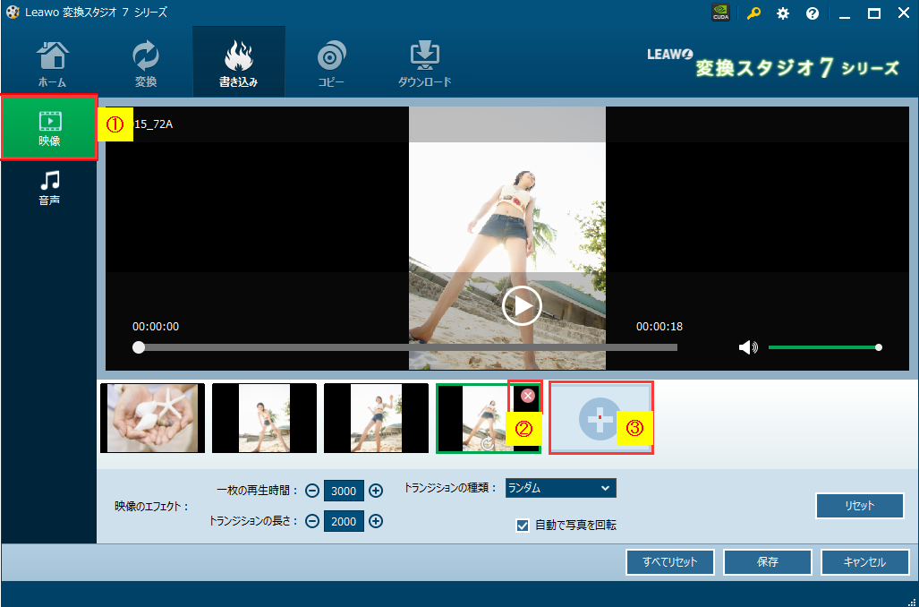Select the seashell photo thumbnail
Viewport: 919px width, 607px height.
pyautogui.click(x=152, y=418)
